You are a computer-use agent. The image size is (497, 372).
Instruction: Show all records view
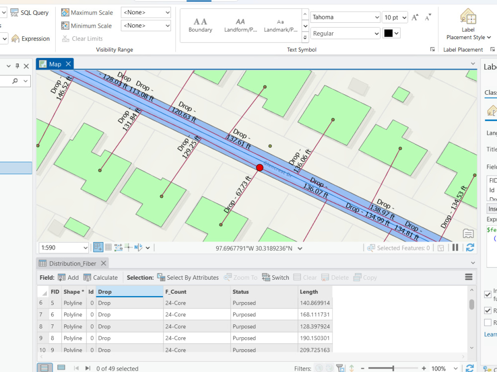click(x=44, y=368)
